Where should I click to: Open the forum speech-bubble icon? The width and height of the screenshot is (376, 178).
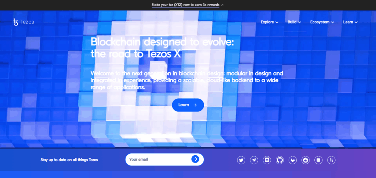click(318, 160)
